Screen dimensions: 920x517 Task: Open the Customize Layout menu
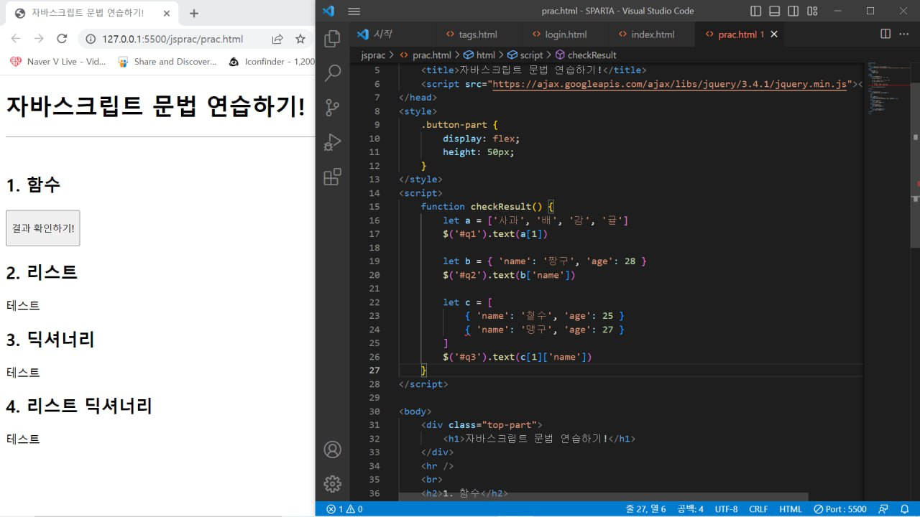pos(812,11)
